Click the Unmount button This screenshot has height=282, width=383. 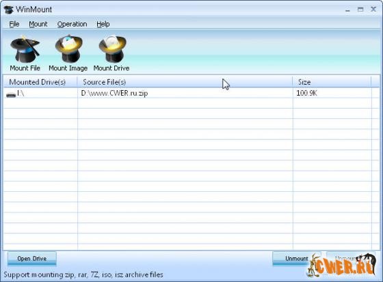coord(297,259)
